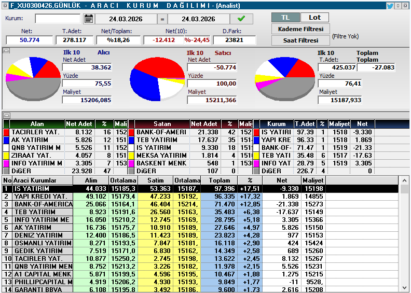Viewport: 411px width, 293px height.
Task: Click QNB YATIRIM M in the Alan table
Action: (x=36, y=148)
